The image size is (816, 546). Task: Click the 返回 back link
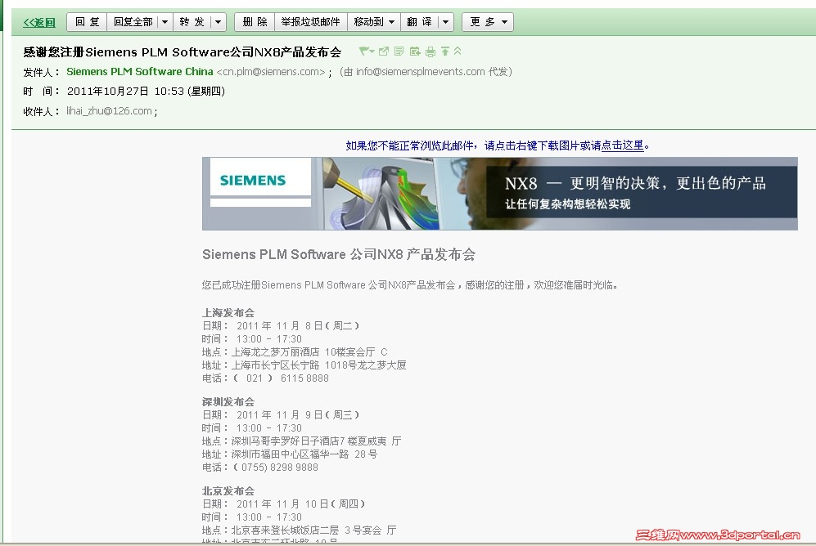click(x=39, y=22)
